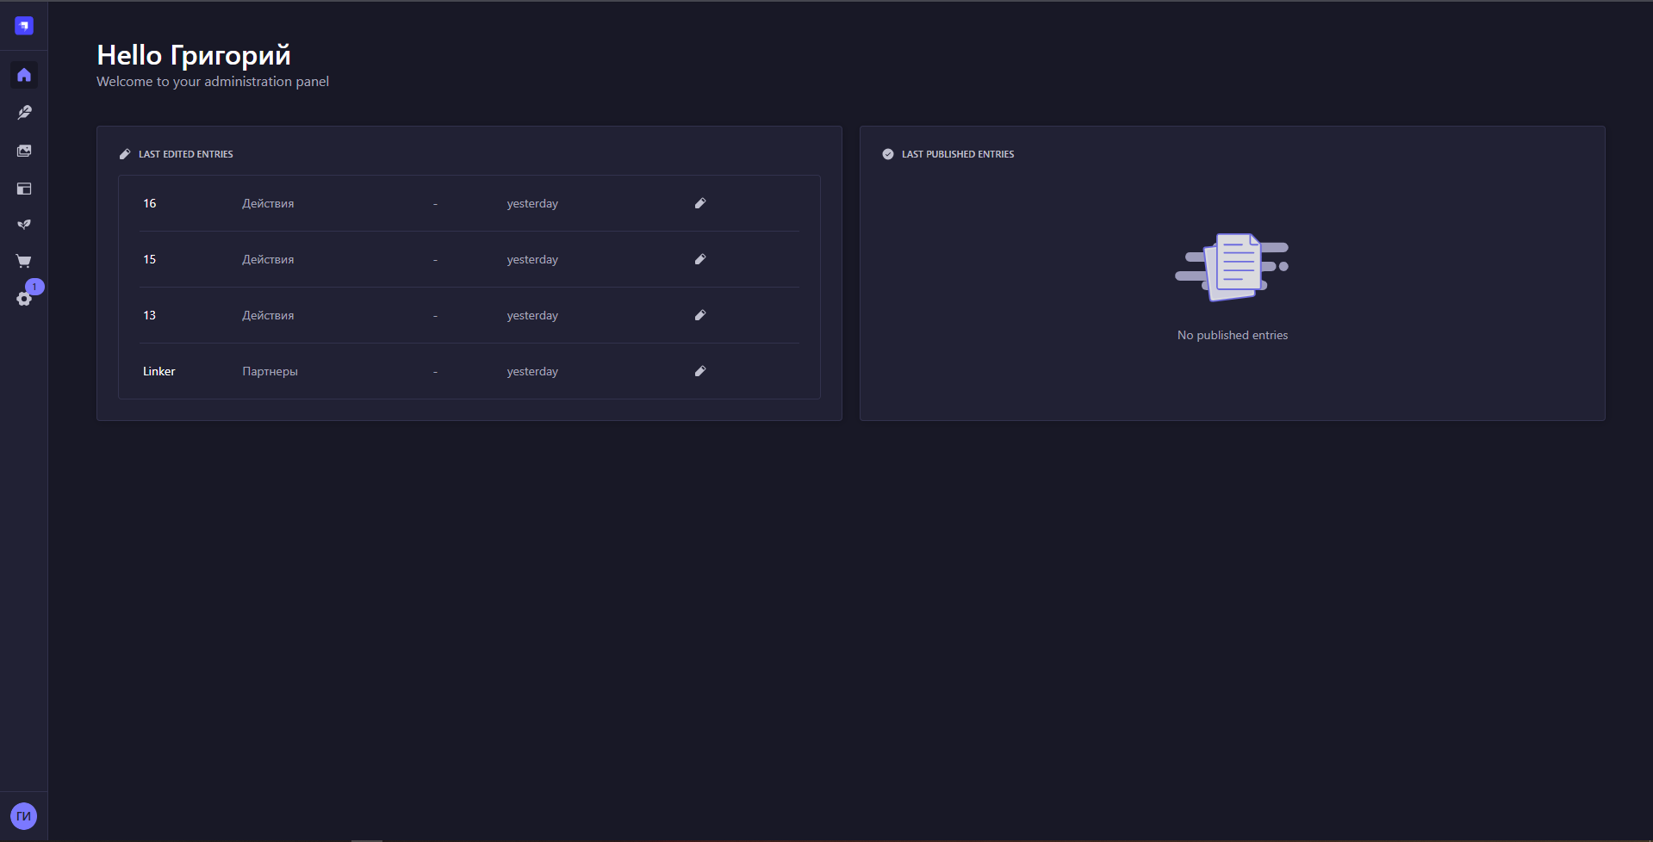Select the Home house icon
Viewport: 1653px width, 842px height.
[24, 75]
